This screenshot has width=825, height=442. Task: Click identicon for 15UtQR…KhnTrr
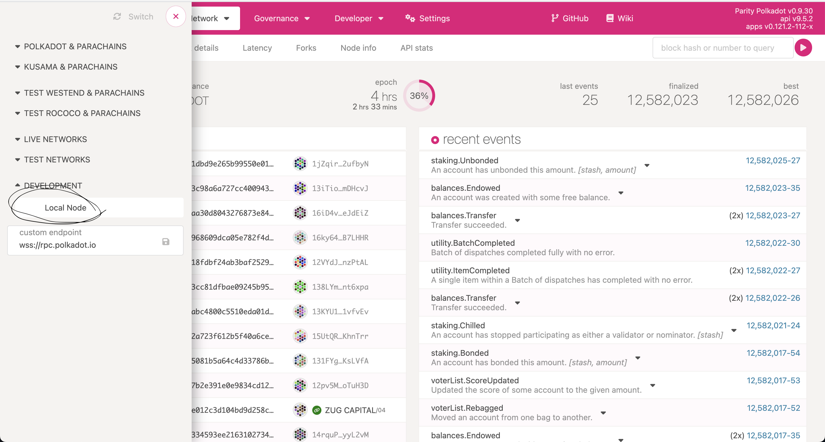pyautogui.click(x=300, y=336)
